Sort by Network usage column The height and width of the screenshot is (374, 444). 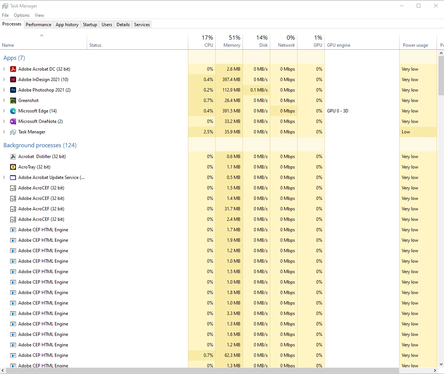284,42
